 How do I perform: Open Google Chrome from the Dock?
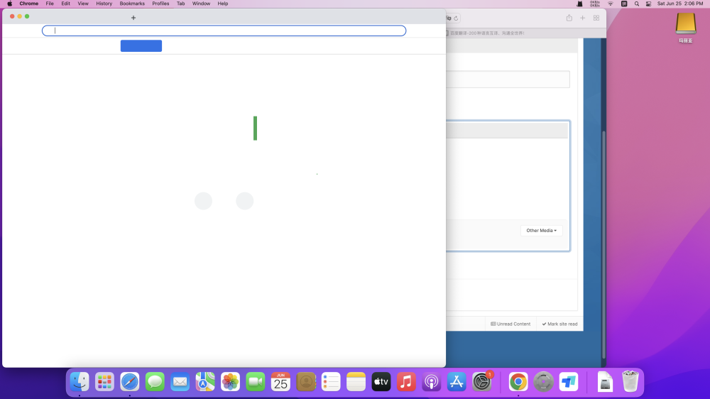click(518, 382)
